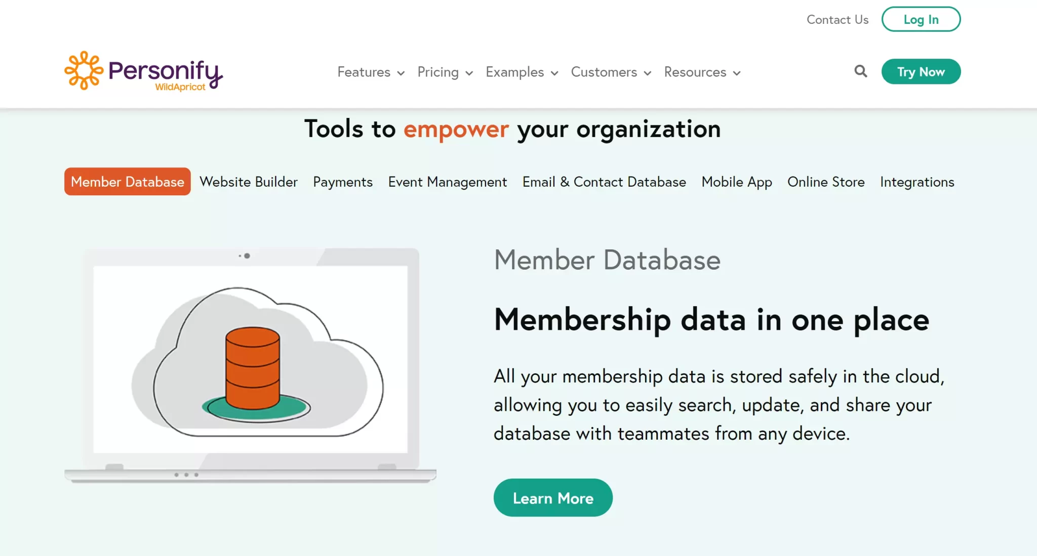Image resolution: width=1037 pixels, height=556 pixels.
Task: Click the 'Membership data in one place' heading
Action: click(711, 320)
